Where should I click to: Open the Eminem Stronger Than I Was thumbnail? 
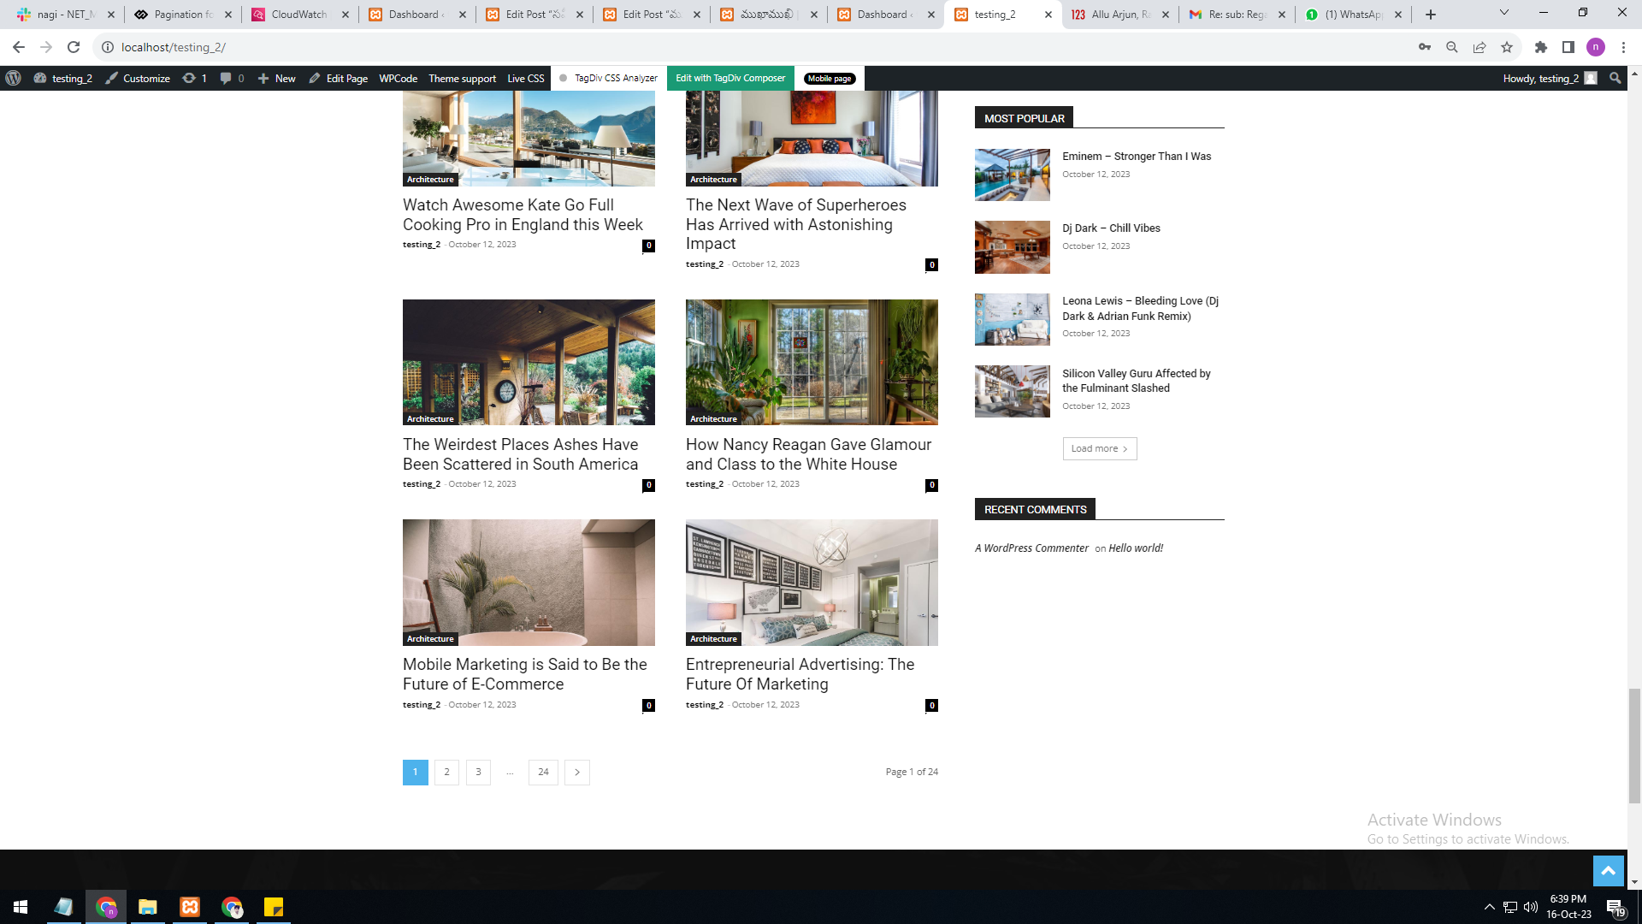(1013, 175)
